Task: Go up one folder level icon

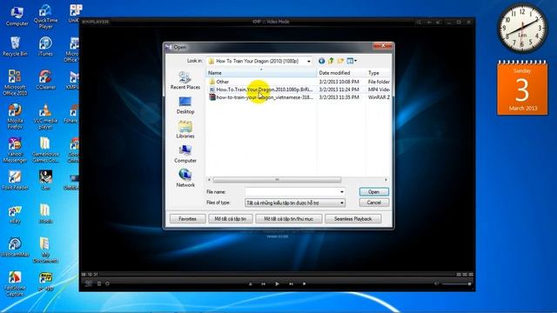Action: tap(331, 61)
